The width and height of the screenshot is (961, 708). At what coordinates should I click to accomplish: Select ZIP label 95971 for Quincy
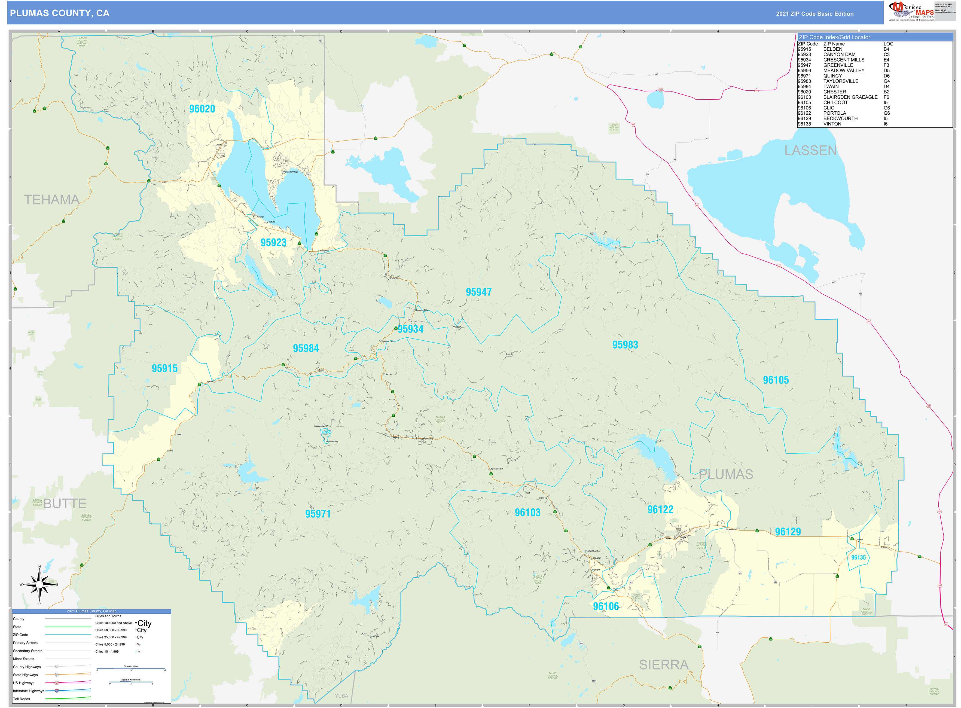pos(317,513)
